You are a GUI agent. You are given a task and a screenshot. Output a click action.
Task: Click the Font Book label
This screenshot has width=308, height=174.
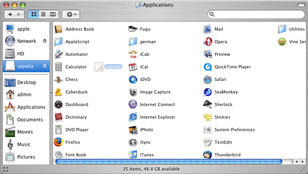[76, 155]
